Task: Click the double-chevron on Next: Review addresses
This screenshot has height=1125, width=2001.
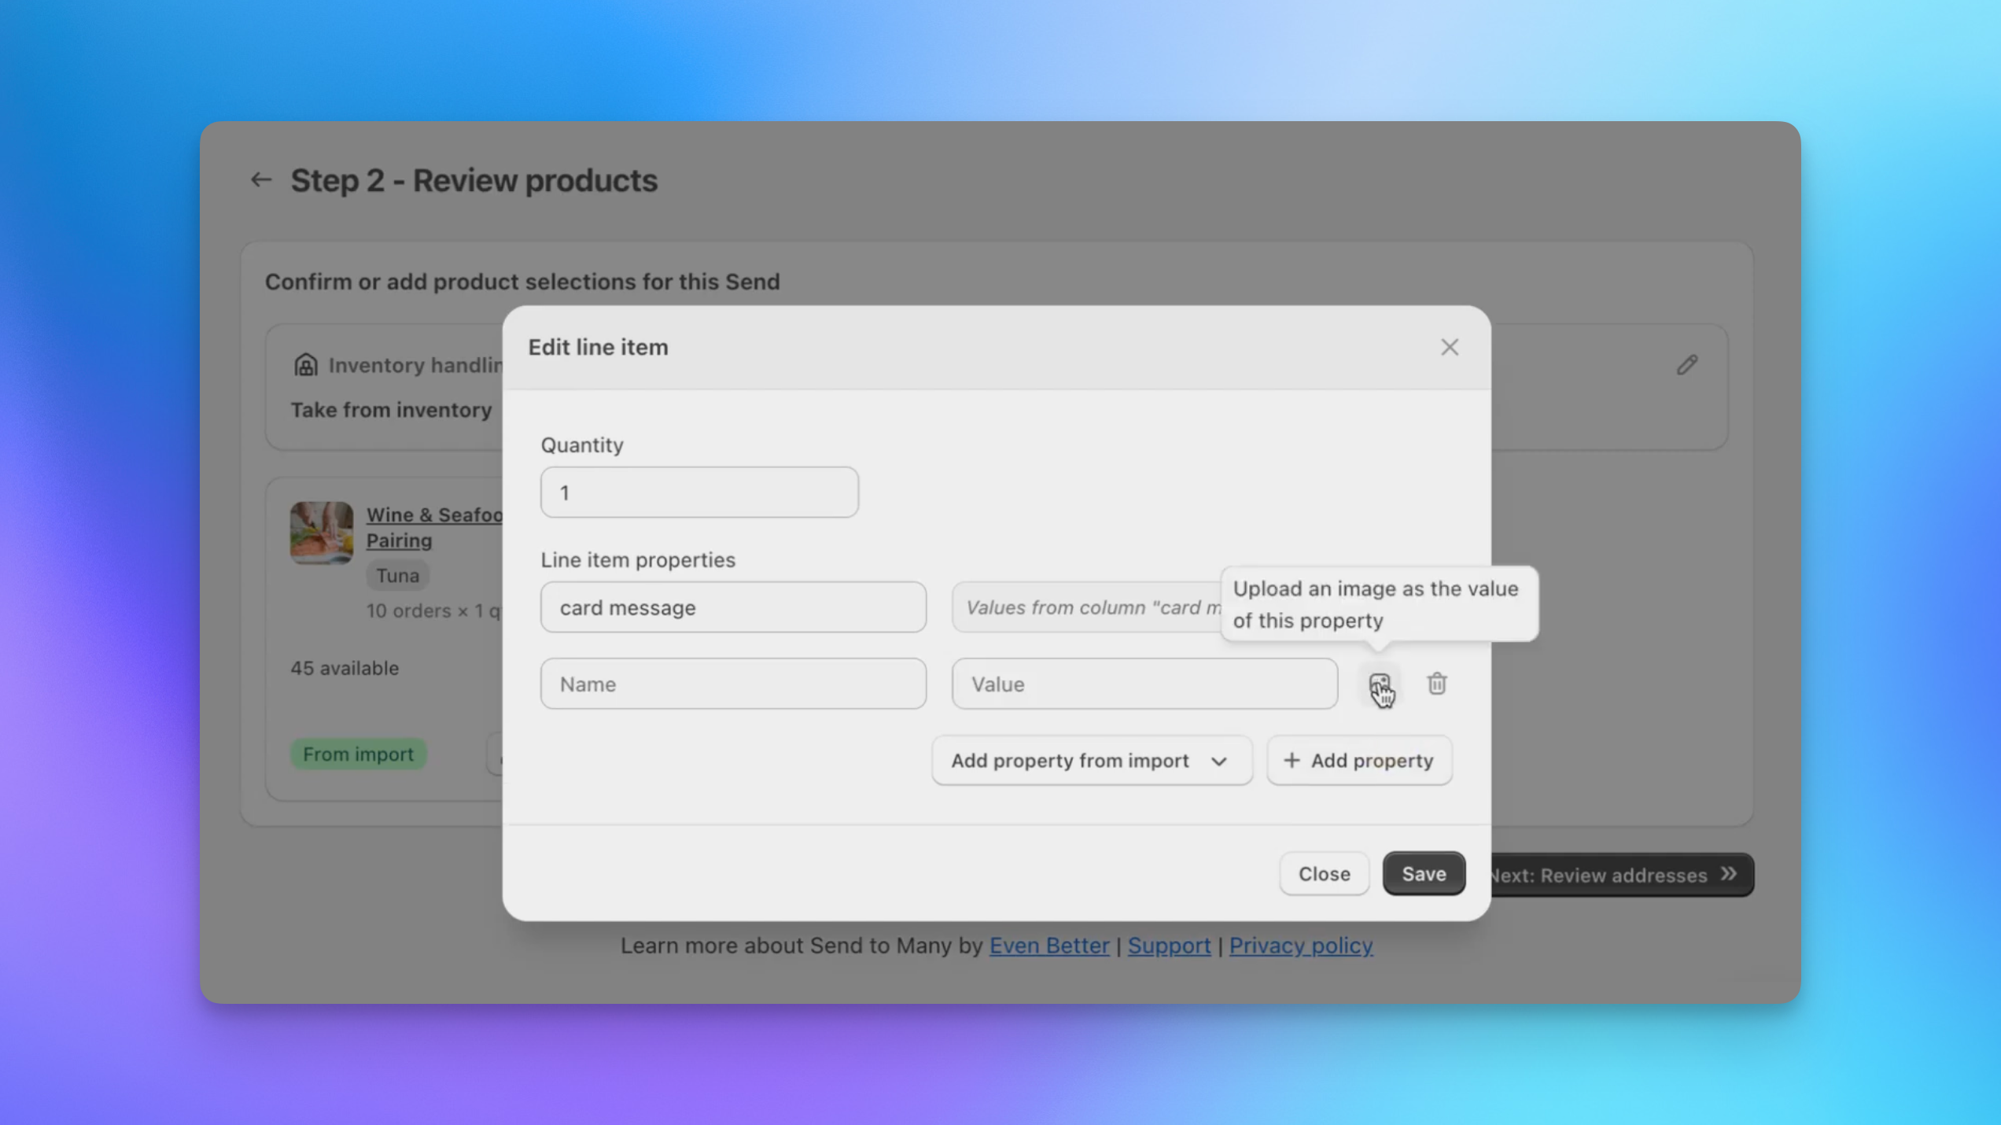Action: (1730, 874)
